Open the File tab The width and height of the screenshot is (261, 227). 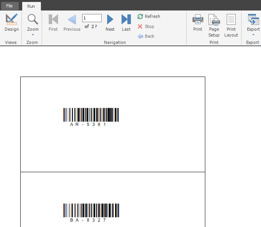[x=9, y=6]
